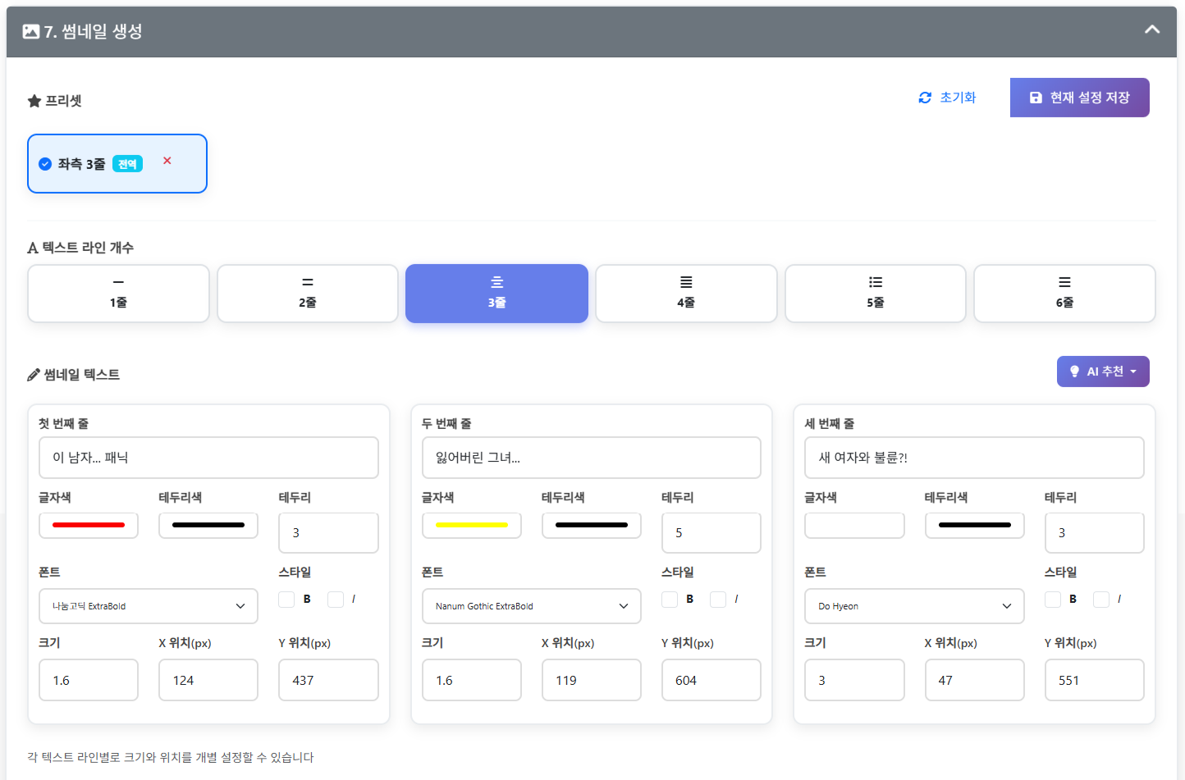
Task: Enable italic for the second line
Action: click(x=718, y=600)
